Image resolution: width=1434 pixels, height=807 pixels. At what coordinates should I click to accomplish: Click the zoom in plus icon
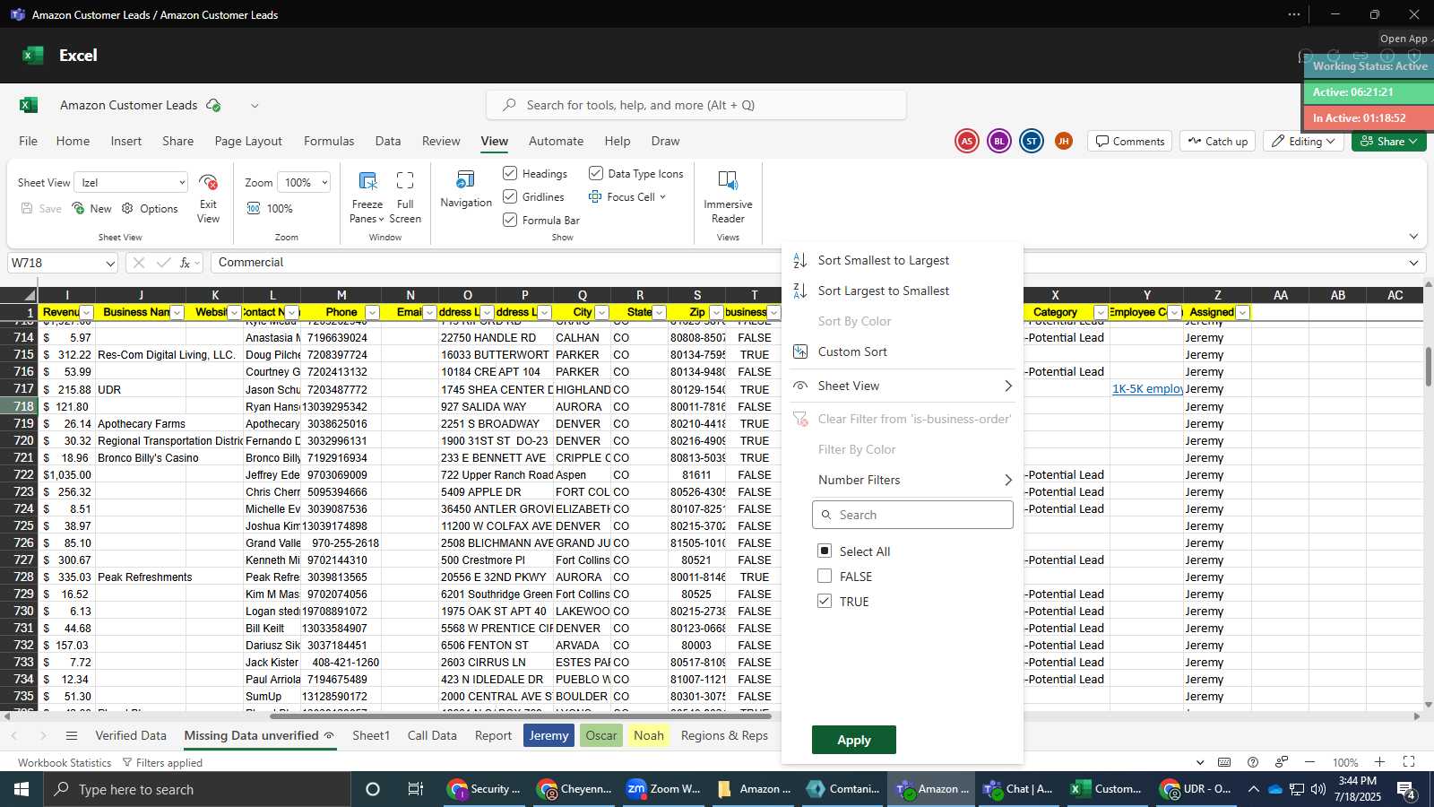pos(1379,762)
